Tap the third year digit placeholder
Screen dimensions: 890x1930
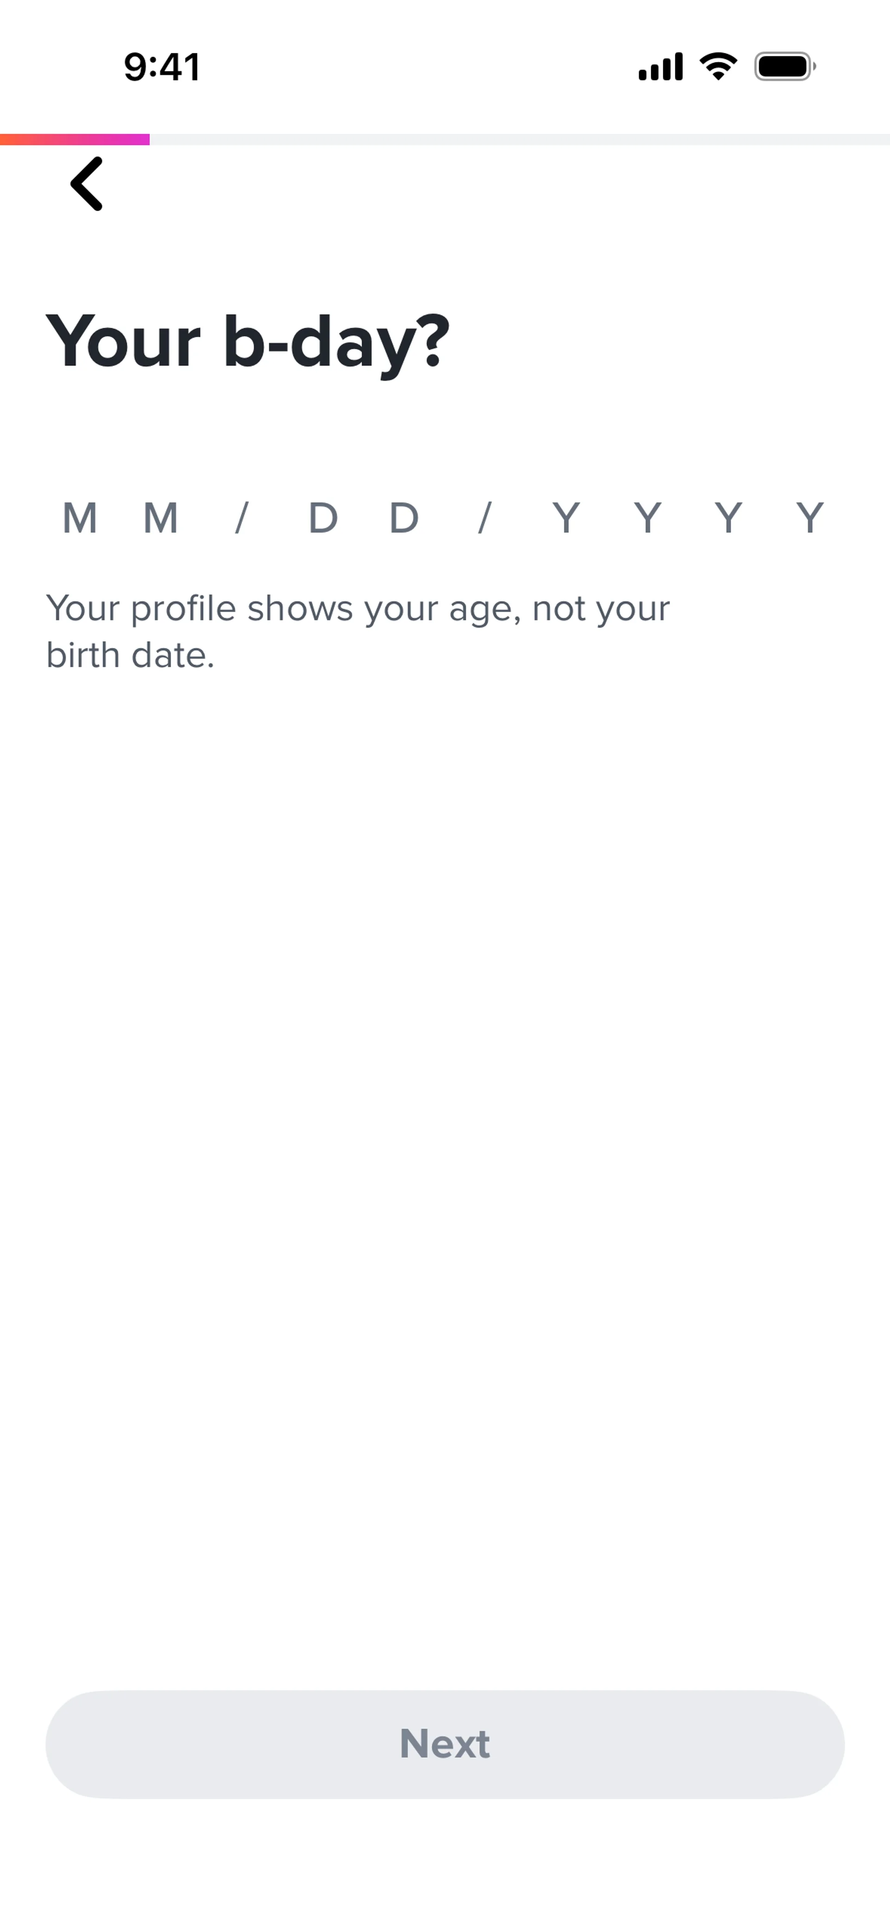pos(728,518)
